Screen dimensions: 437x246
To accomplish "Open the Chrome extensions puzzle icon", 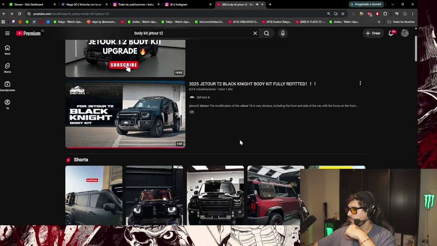I will (385, 14).
